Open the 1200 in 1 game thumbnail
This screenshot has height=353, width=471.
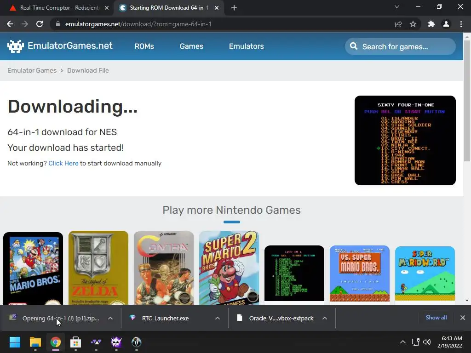294,273
